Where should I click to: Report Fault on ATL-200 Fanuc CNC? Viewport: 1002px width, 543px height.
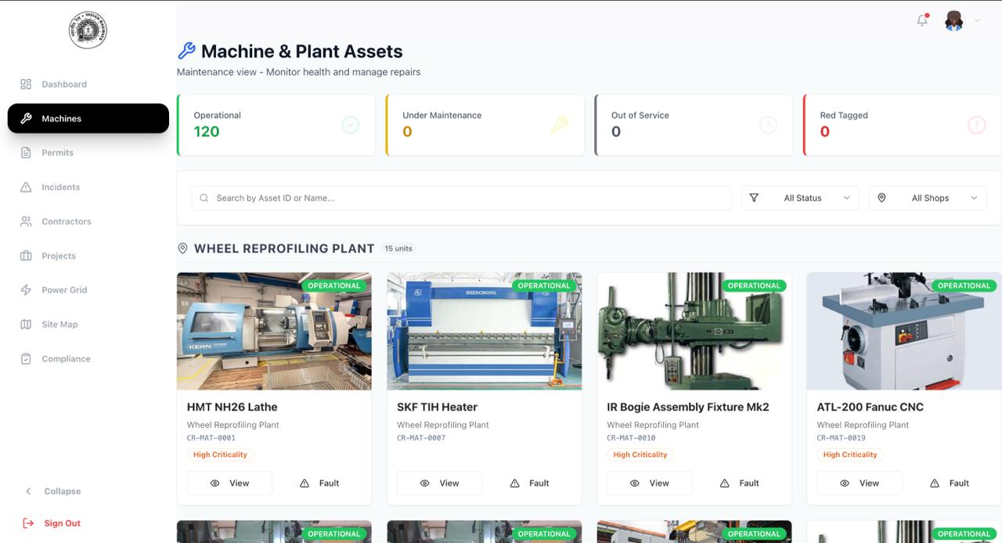[950, 483]
